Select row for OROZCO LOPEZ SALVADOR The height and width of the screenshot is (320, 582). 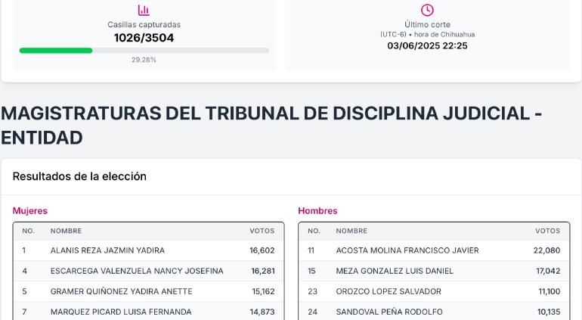(x=434, y=291)
